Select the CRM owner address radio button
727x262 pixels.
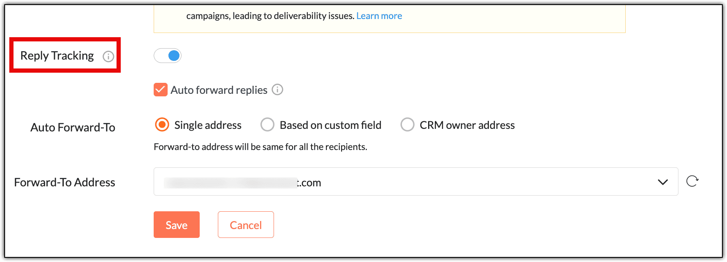407,125
